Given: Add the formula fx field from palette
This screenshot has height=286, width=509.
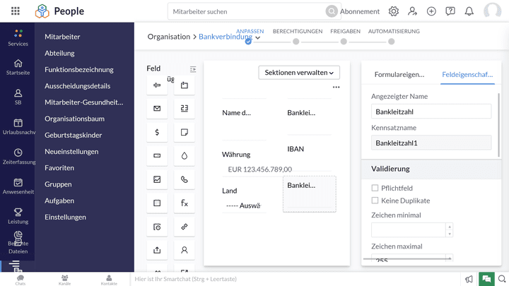Looking at the screenshot, I should tap(185, 203).
